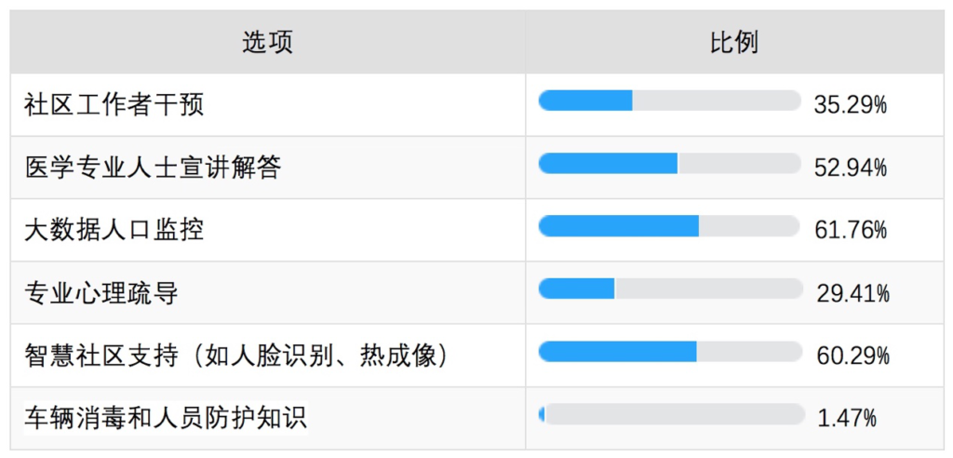Click the 29.41% percentage text
This screenshot has height=458, width=953.
pos(853,294)
